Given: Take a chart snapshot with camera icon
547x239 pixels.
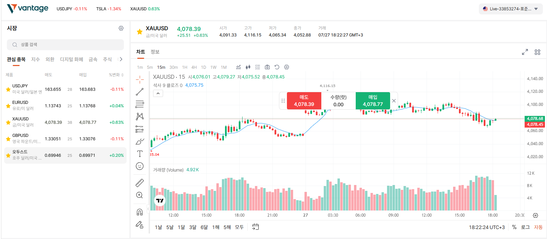Looking at the screenshot, I should tap(267, 67).
